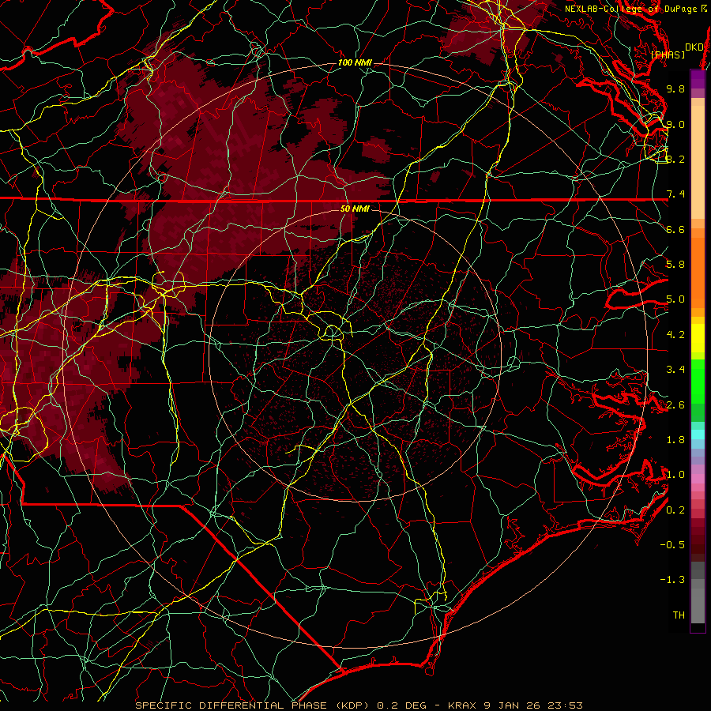The height and width of the screenshot is (711, 711).
Task: Click the 9.0 value on the color scale
Action: [x=675, y=124]
